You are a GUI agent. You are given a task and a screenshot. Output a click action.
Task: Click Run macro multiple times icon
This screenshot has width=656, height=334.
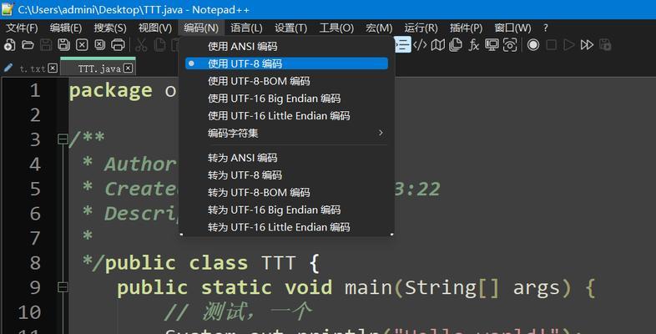(587, 45)
